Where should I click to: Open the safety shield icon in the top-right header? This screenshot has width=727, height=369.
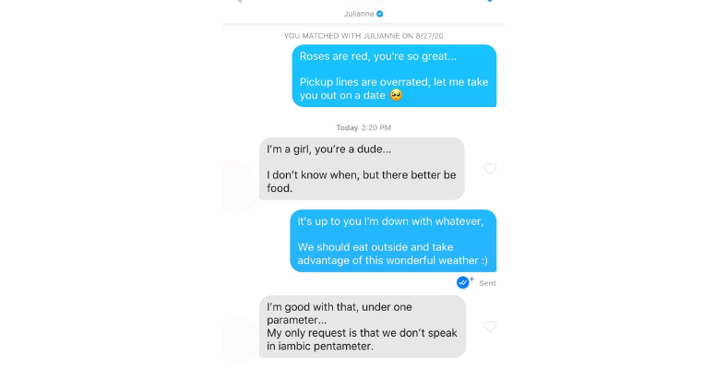[490, 1]
